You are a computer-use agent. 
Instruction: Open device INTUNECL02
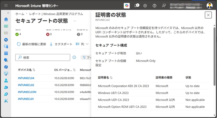[26, 85]
